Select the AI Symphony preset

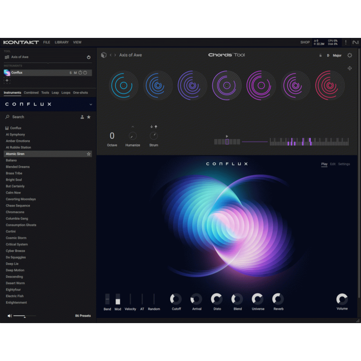15,134
